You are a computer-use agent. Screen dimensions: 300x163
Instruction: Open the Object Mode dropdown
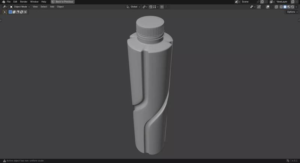tap(20, 7)
